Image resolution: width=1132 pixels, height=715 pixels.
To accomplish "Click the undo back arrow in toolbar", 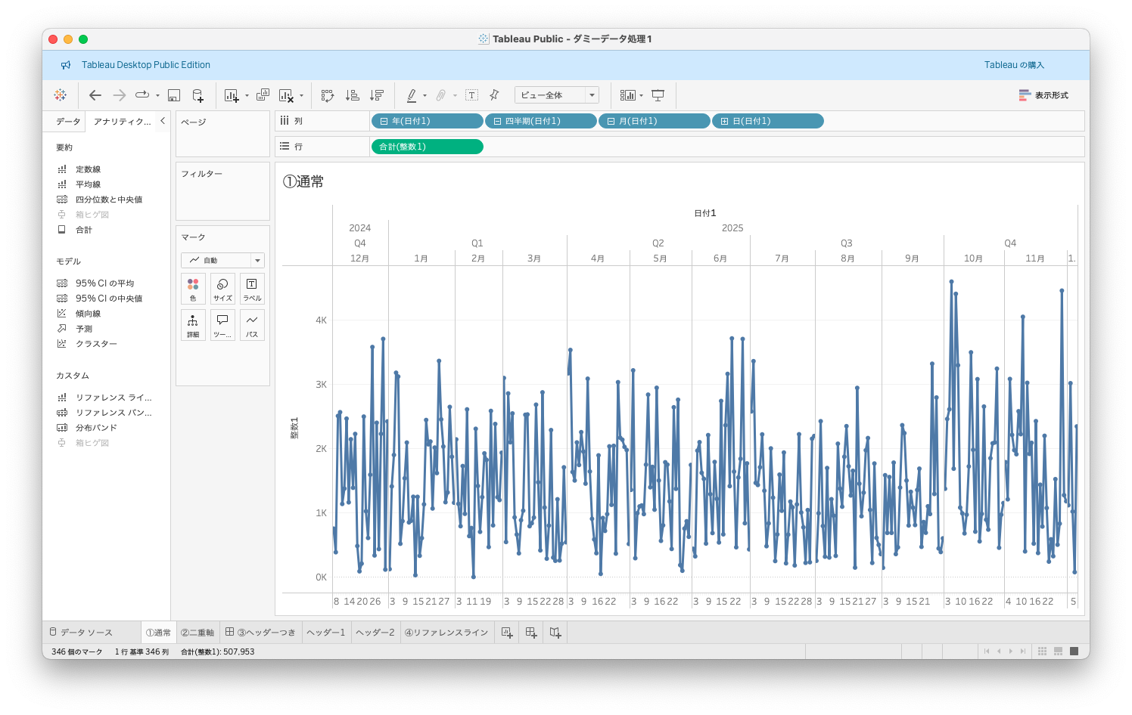I will pos(95,95).
